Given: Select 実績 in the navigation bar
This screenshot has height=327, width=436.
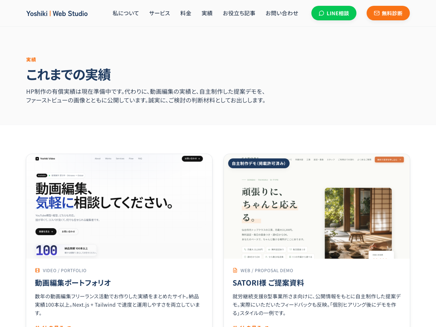Looking at the screenshot, I should pyautogui.click(x=207, y=13).
